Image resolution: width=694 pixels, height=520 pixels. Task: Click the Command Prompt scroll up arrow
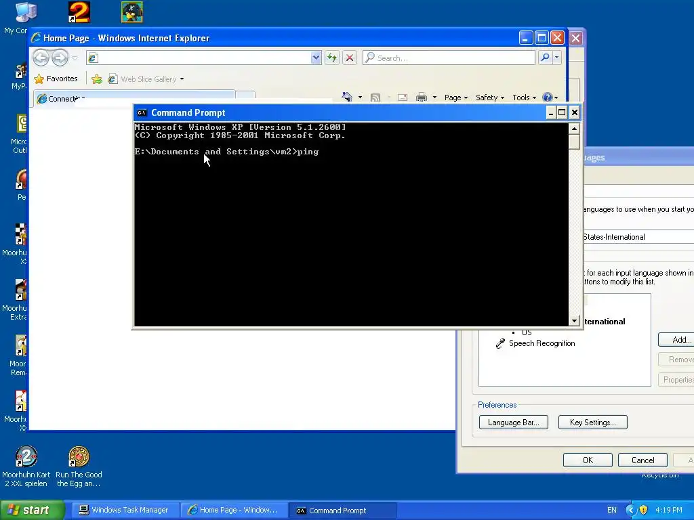pyautogui.click(x=574, y=129)
